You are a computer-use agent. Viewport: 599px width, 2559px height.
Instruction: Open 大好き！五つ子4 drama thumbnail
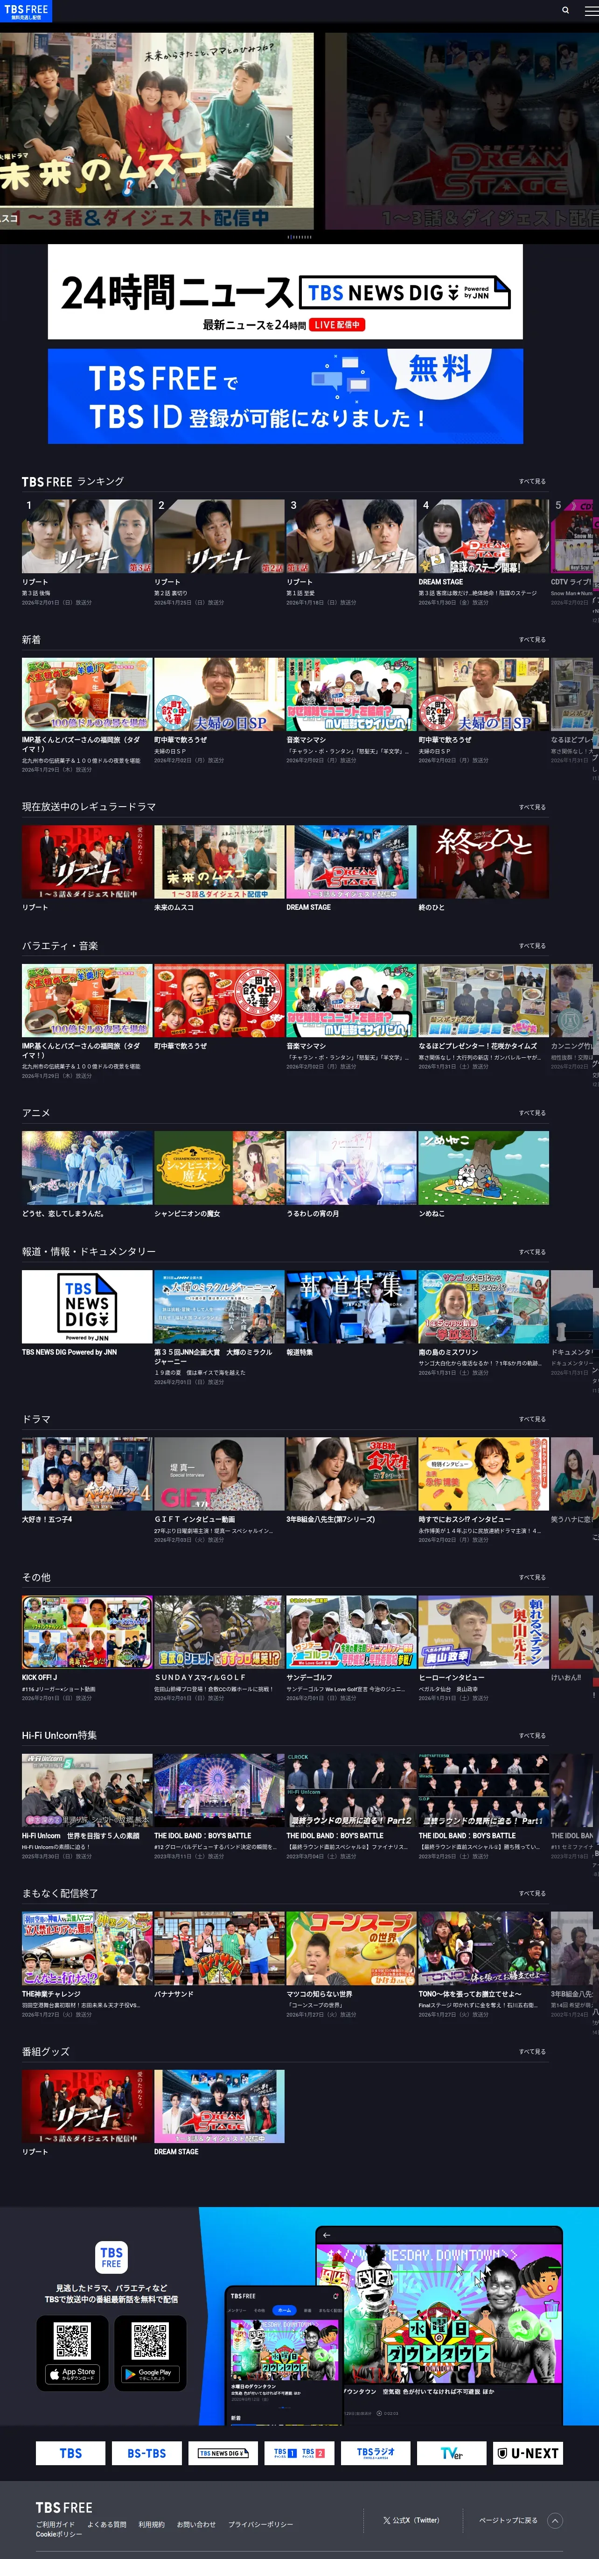click(x=87, y=1473)
